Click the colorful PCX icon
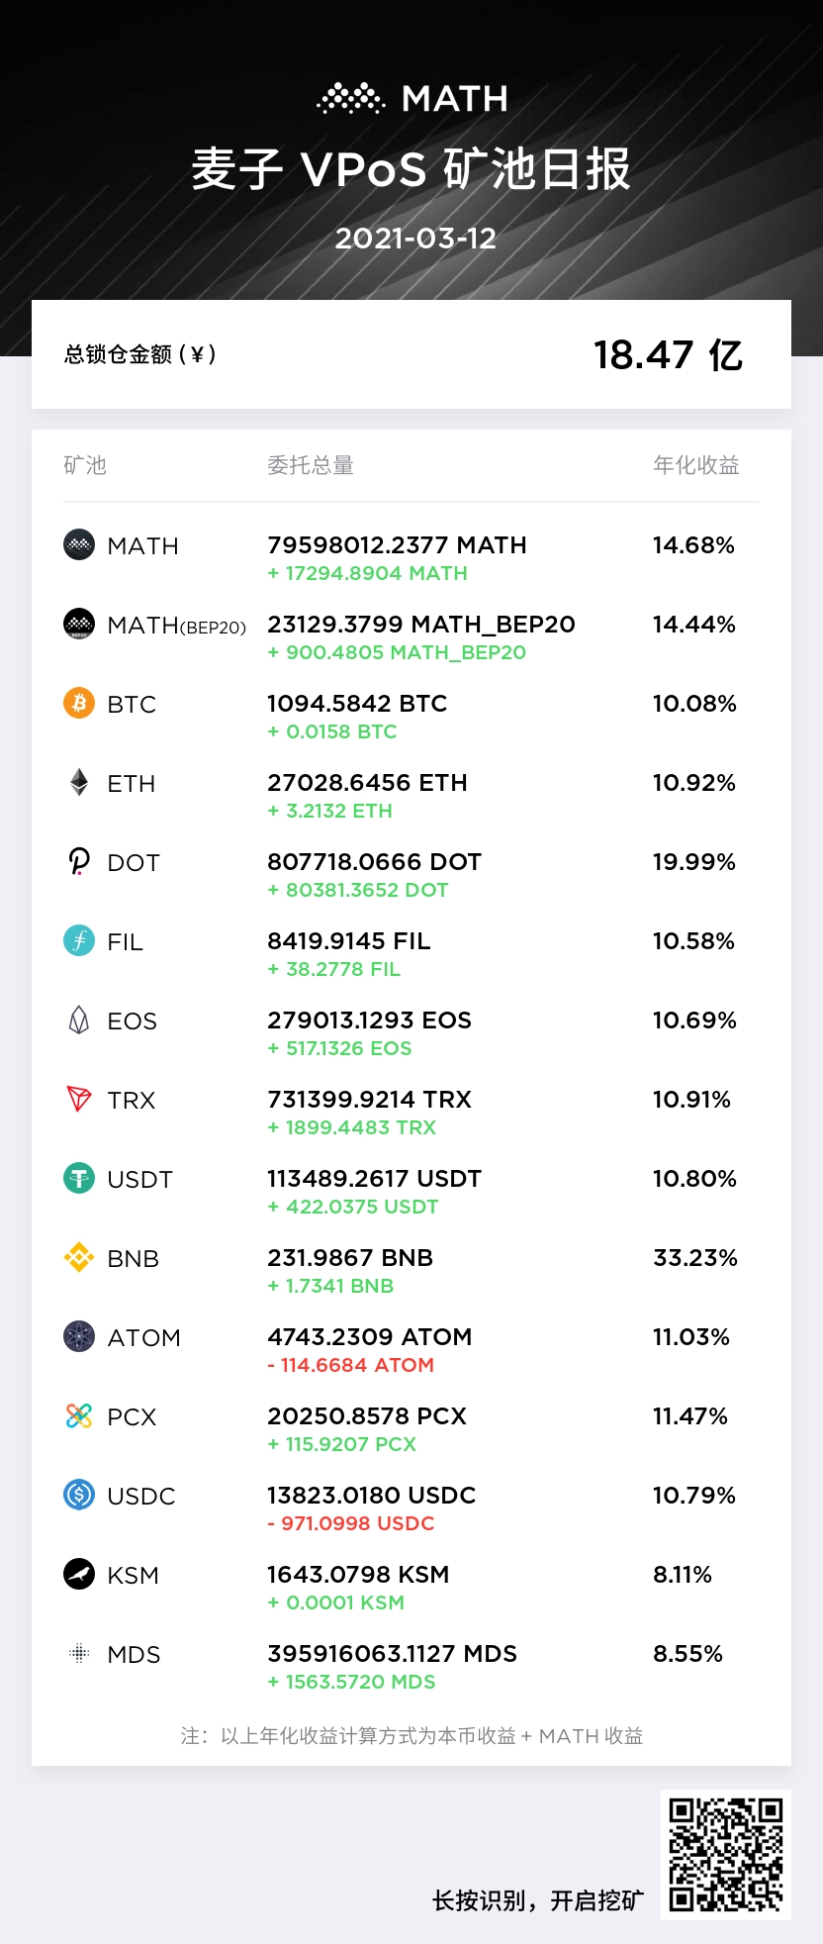The image size is (823, 1944). 79,1415
